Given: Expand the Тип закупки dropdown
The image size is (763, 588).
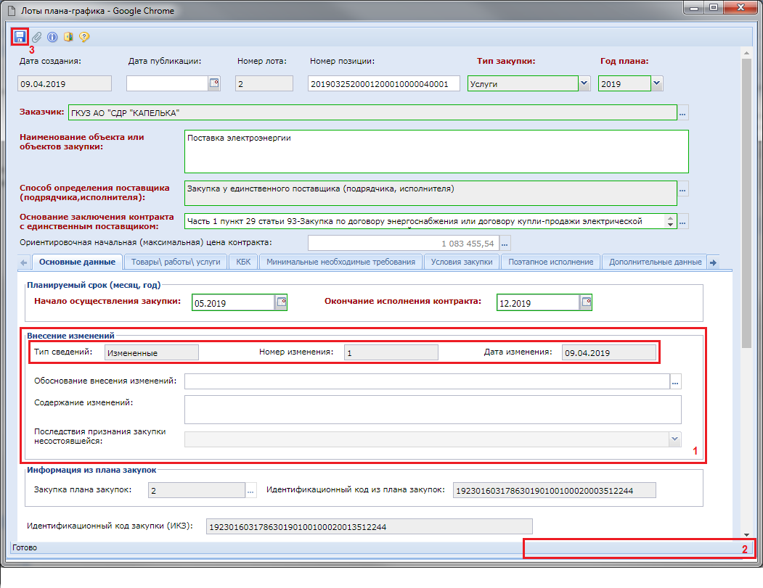Looking at the screenshot, I should (584, 83).
